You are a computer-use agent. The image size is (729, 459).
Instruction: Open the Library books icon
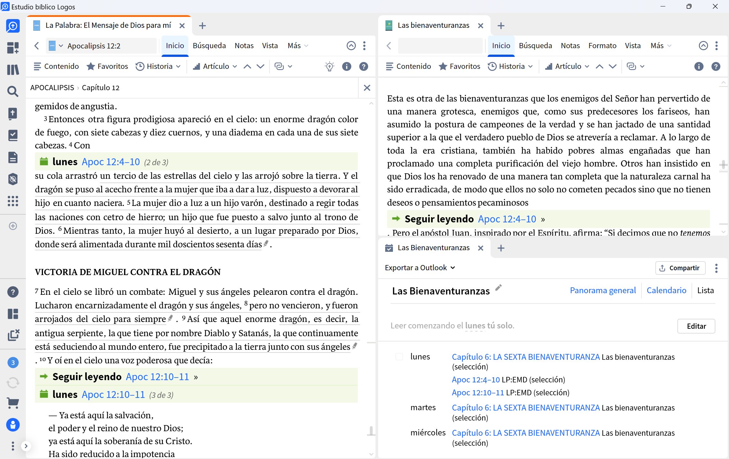pos(13,69)
